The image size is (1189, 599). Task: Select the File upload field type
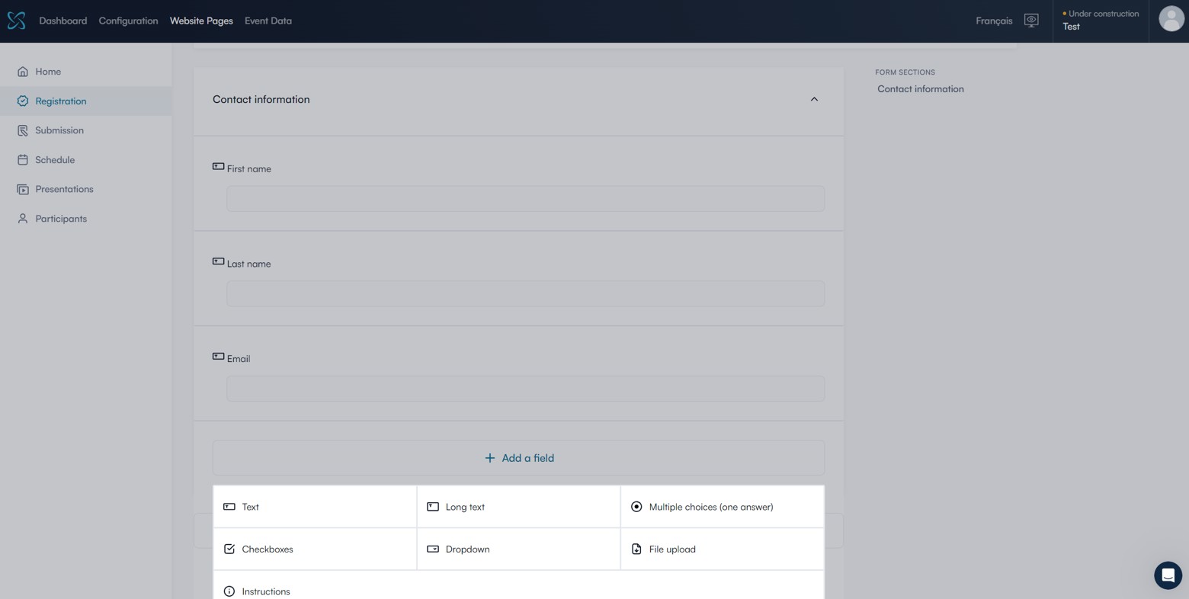click(x=722, y=549)
